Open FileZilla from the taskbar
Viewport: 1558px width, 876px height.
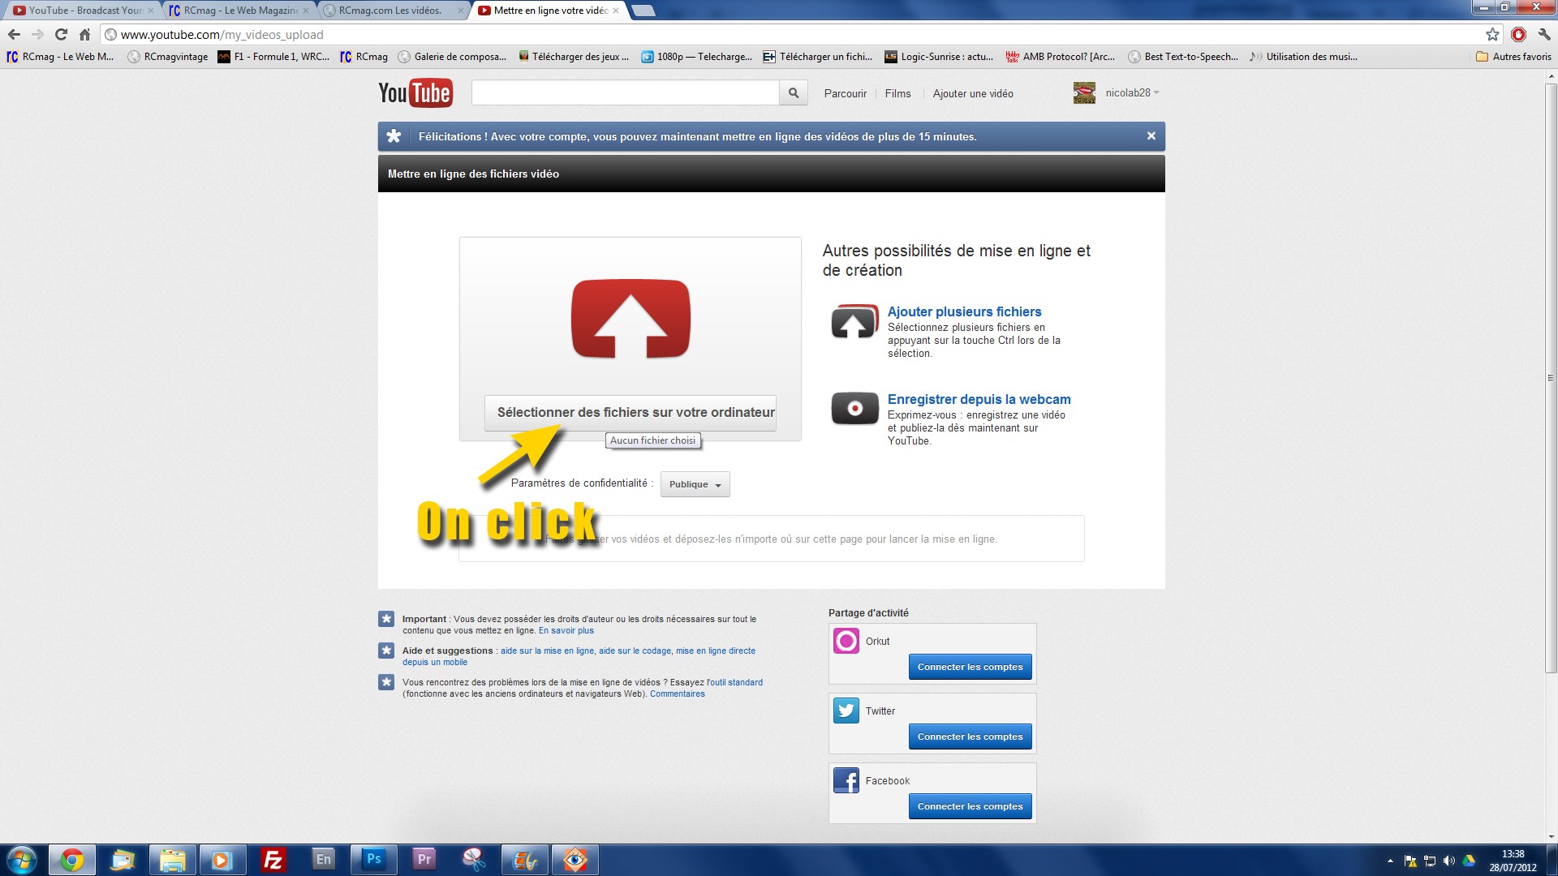click(x=273, y=860)
